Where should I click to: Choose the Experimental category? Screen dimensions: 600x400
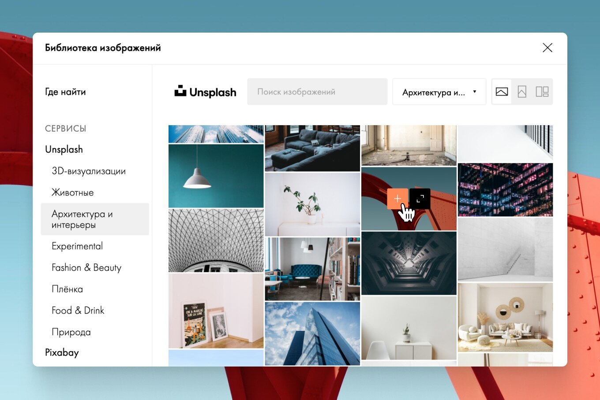(77, 246)
